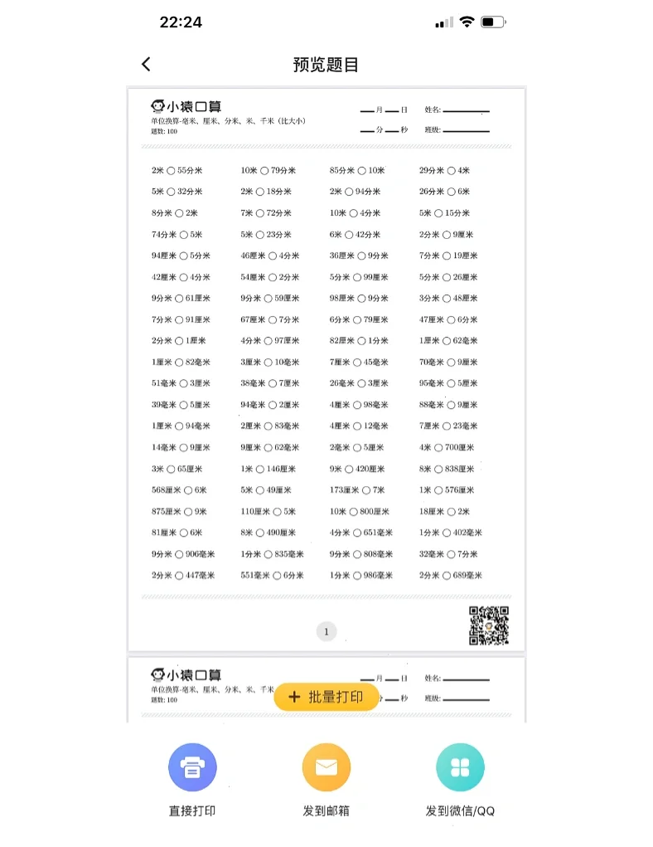Tap the problem 875厘米 ○ 9米
The height and width of the screenshot is (847, 653).
(179, 511)
